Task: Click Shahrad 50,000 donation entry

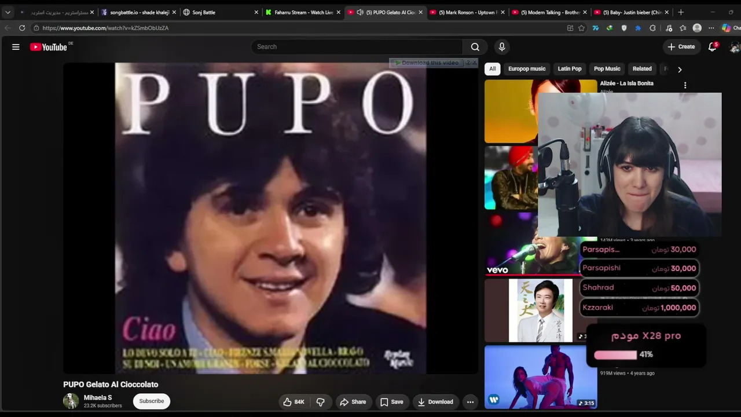Action: 639,288
